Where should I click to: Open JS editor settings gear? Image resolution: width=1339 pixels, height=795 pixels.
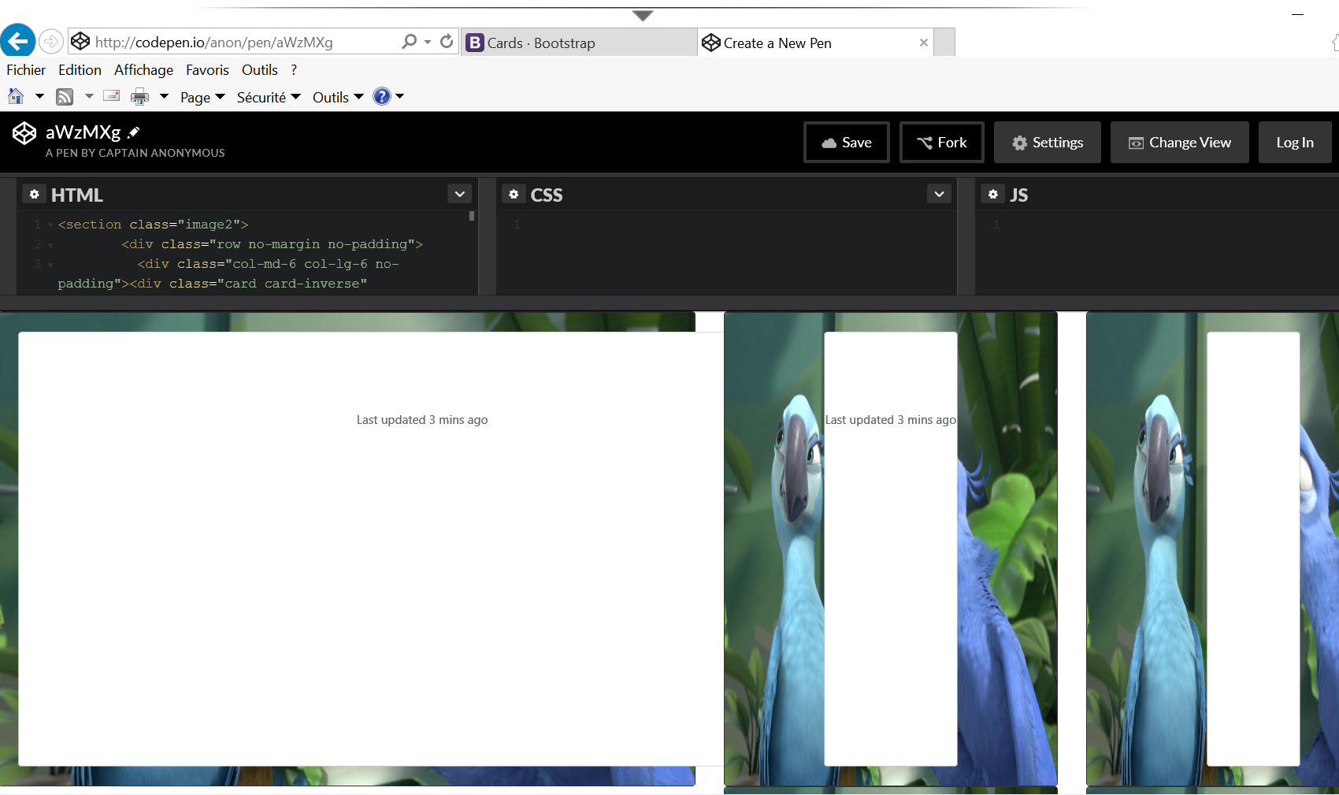(x=993, y=194)
